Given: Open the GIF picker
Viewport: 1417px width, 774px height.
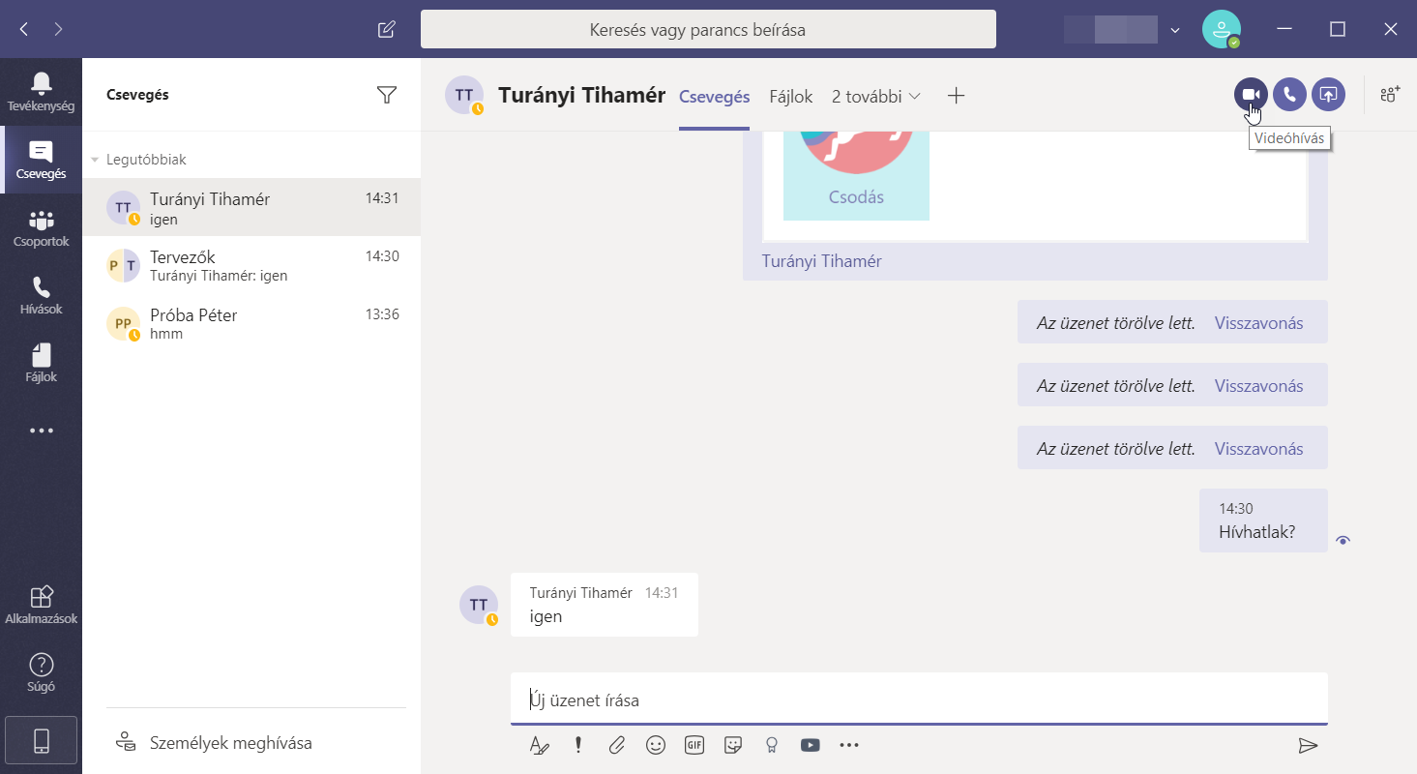Looking at the screenshot, I should click(694, 745).
